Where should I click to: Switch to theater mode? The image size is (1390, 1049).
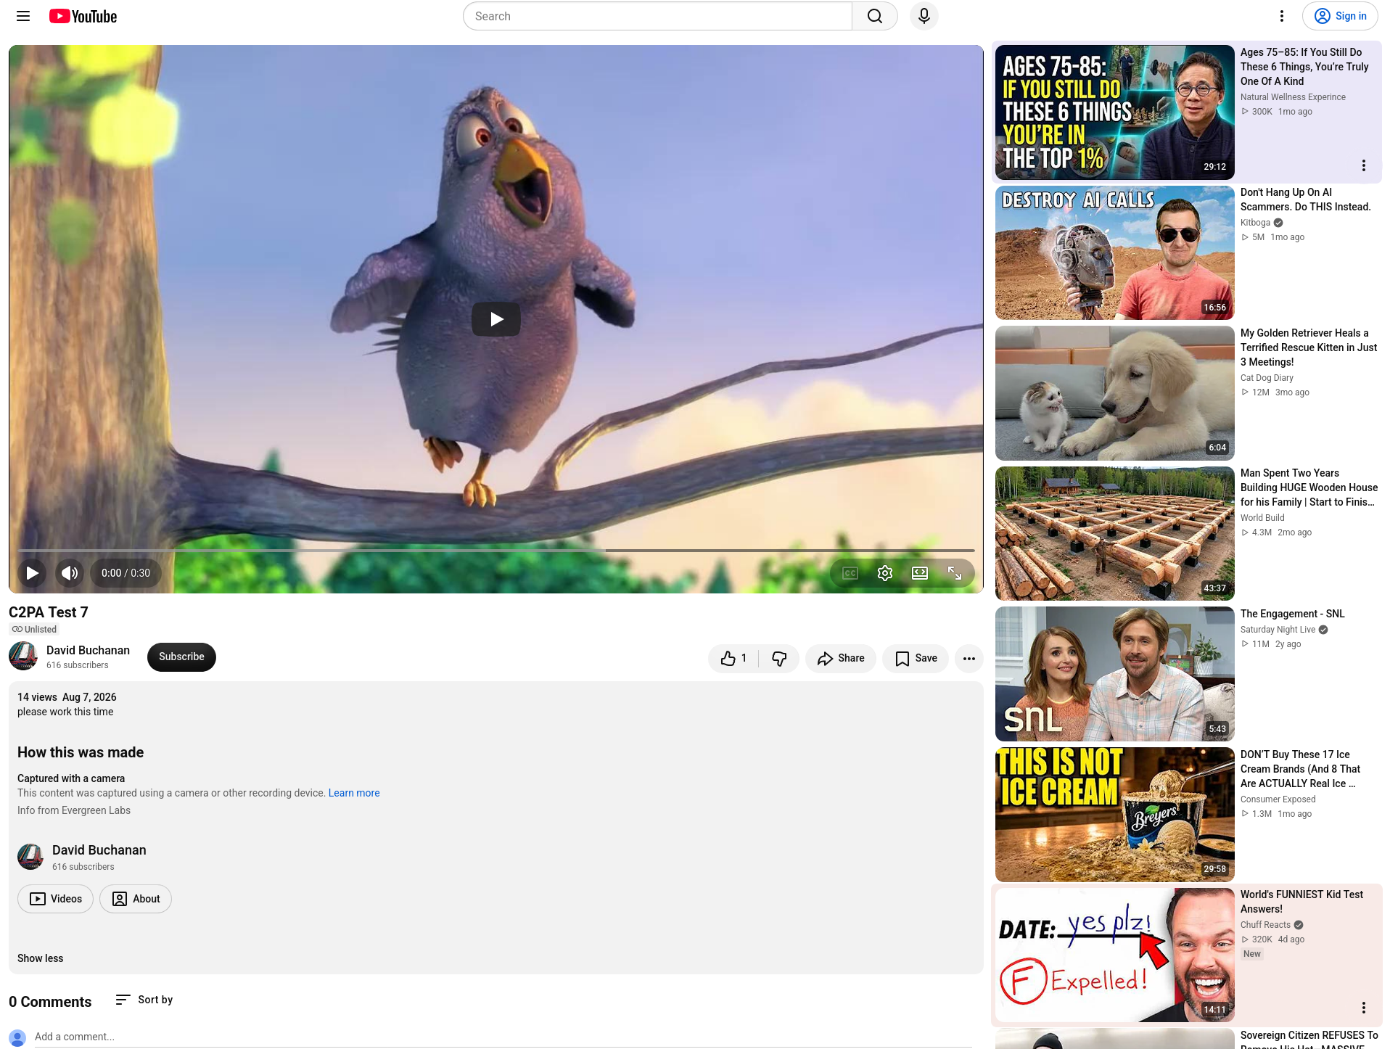920,573
